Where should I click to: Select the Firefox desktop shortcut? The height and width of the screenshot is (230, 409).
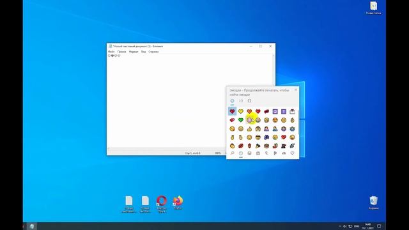coord(178,203)
